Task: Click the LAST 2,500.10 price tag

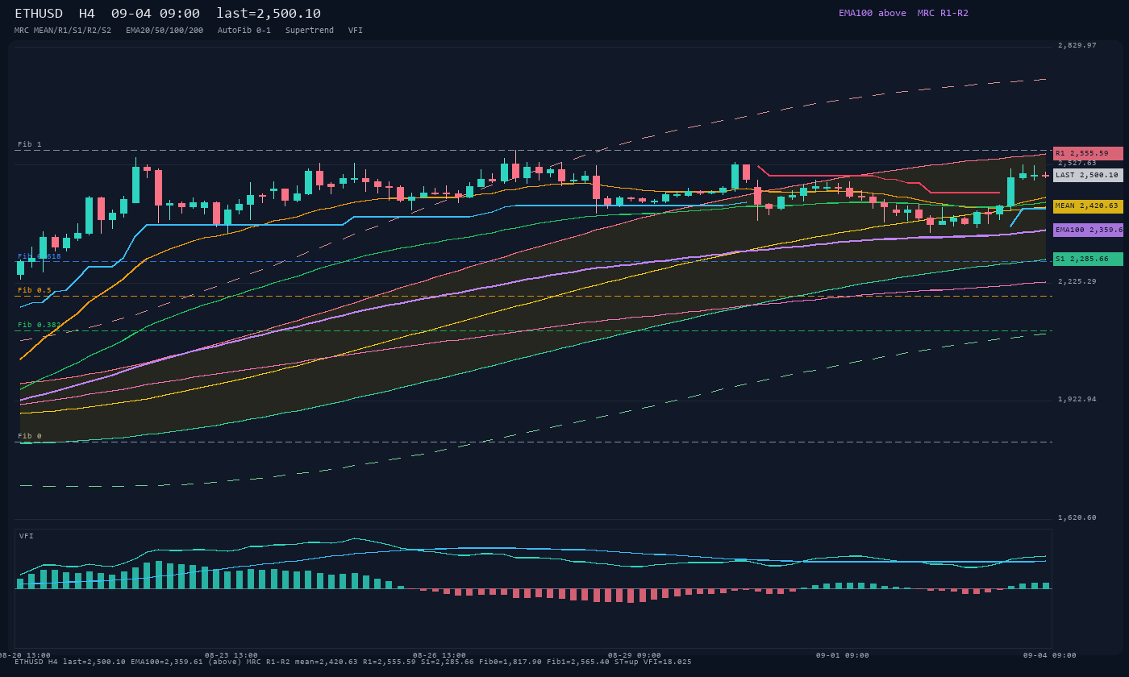Action: [1088, 175]
